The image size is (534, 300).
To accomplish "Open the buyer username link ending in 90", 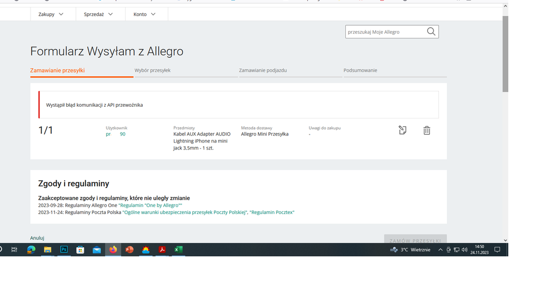I will (x=115, y=134).
